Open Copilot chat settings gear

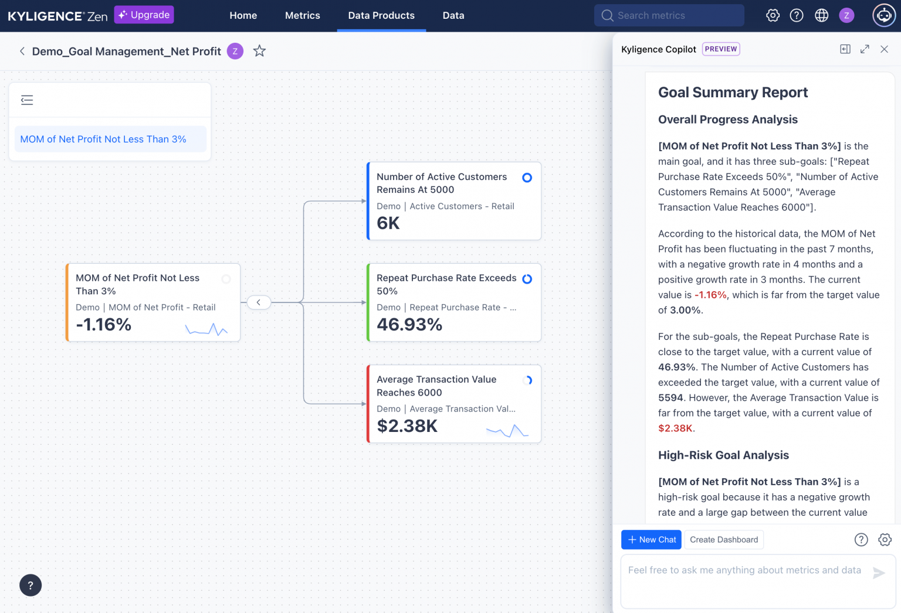pos(885,540)
